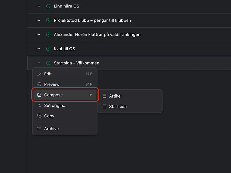Click the pencil icon next to Edit
This screenshot has height=173, width=231.
coord(39,74)
